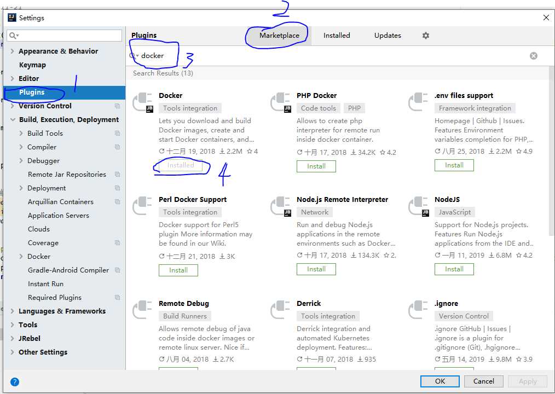555x394 pixels.
Task: Switch to the Installed tab
Action: [337, 36]
